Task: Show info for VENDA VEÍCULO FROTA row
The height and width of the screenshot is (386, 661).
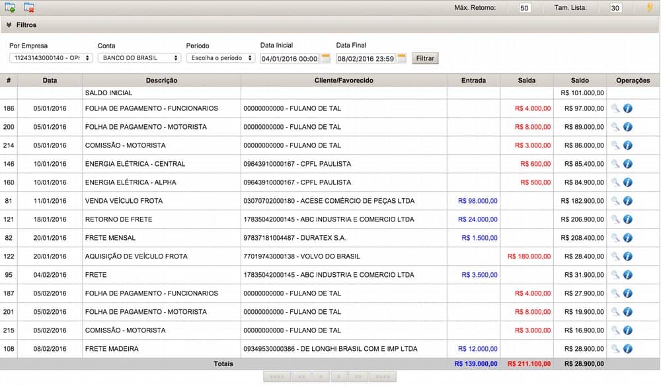Action: click(x=628, y=201)
